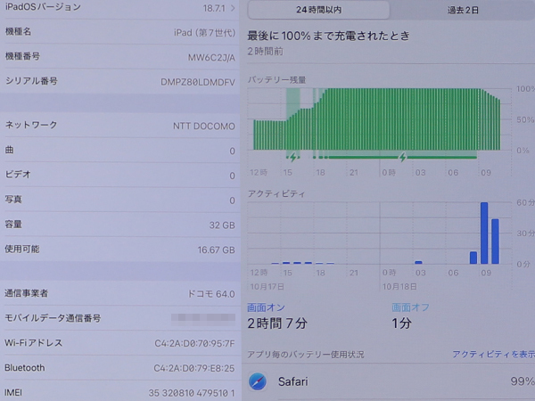Tap the ビデオ row label

[18, 175]
